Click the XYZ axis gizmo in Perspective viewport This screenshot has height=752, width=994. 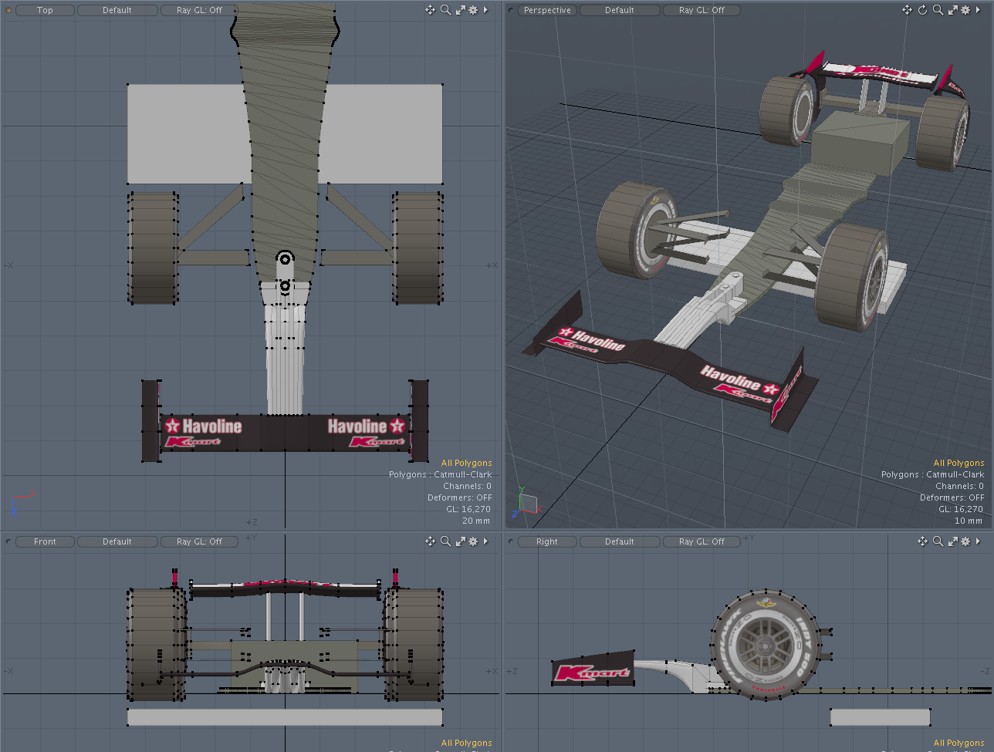(526, 504)
